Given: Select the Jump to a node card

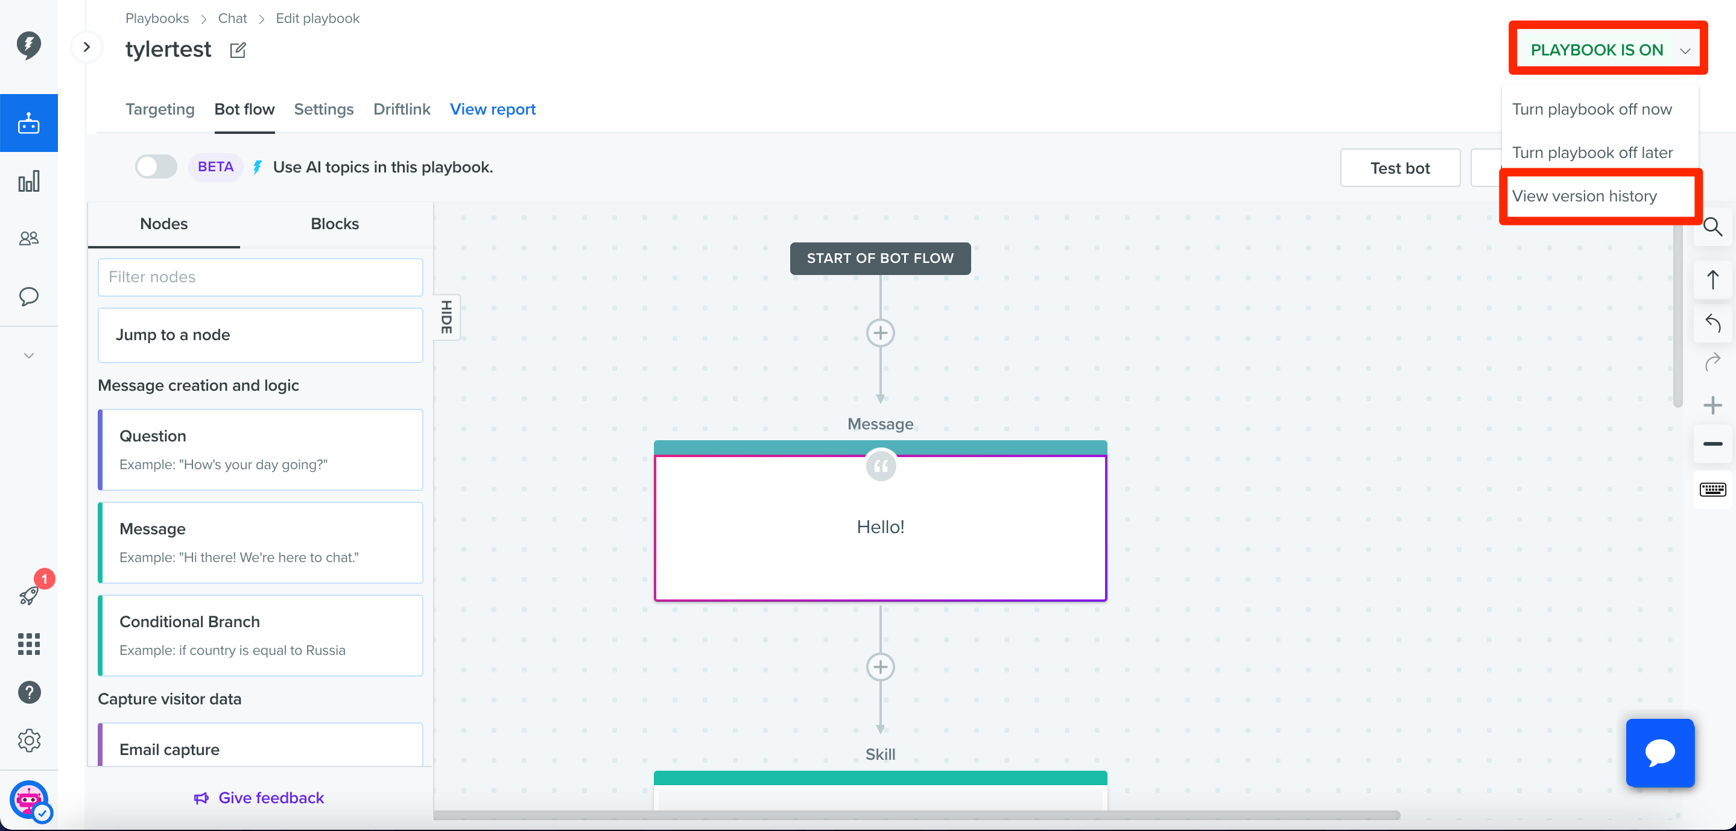Looking at the screenshot, I should click(260, 335).
